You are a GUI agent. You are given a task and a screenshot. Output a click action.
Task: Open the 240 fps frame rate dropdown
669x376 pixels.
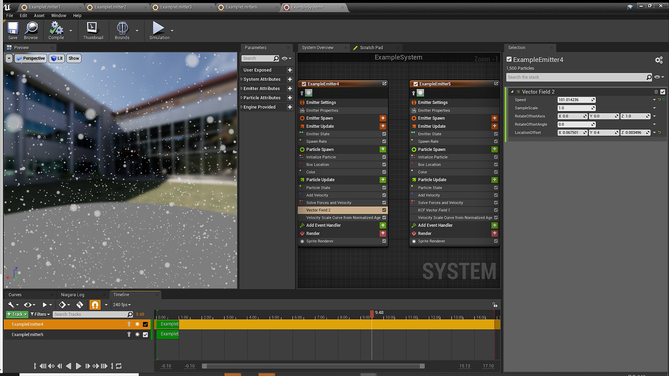click(122, 305)
